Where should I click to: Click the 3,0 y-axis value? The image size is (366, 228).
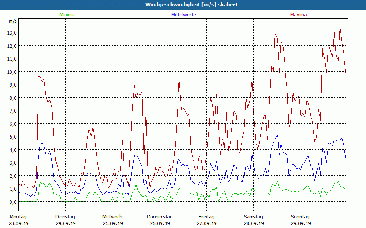point(13,163)
